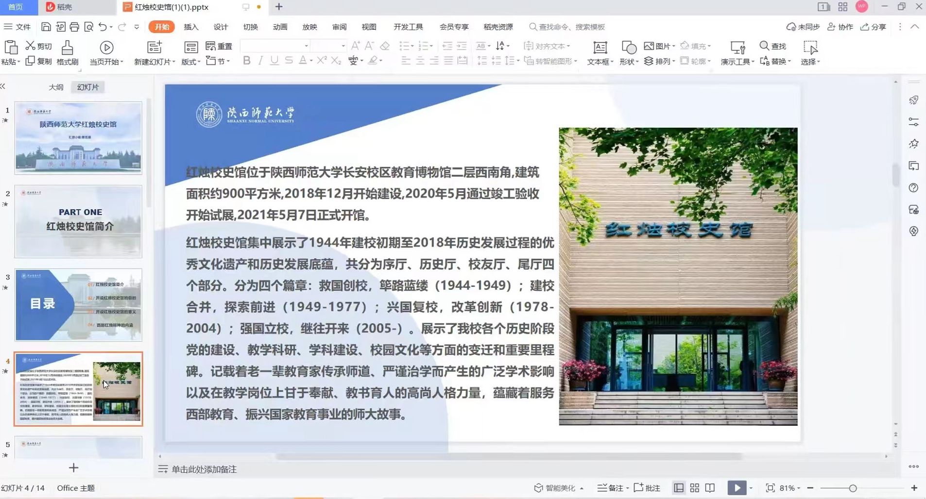Viewport: 926px width, 499px height.
Task: Open the font name combo box
Action: tap(275, 46)
